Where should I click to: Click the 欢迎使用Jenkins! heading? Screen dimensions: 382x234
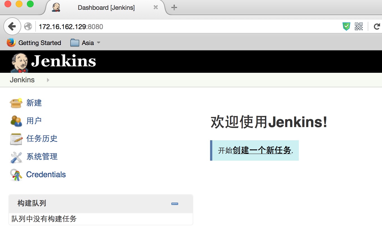pyautogui.click(x=269, y=122)
